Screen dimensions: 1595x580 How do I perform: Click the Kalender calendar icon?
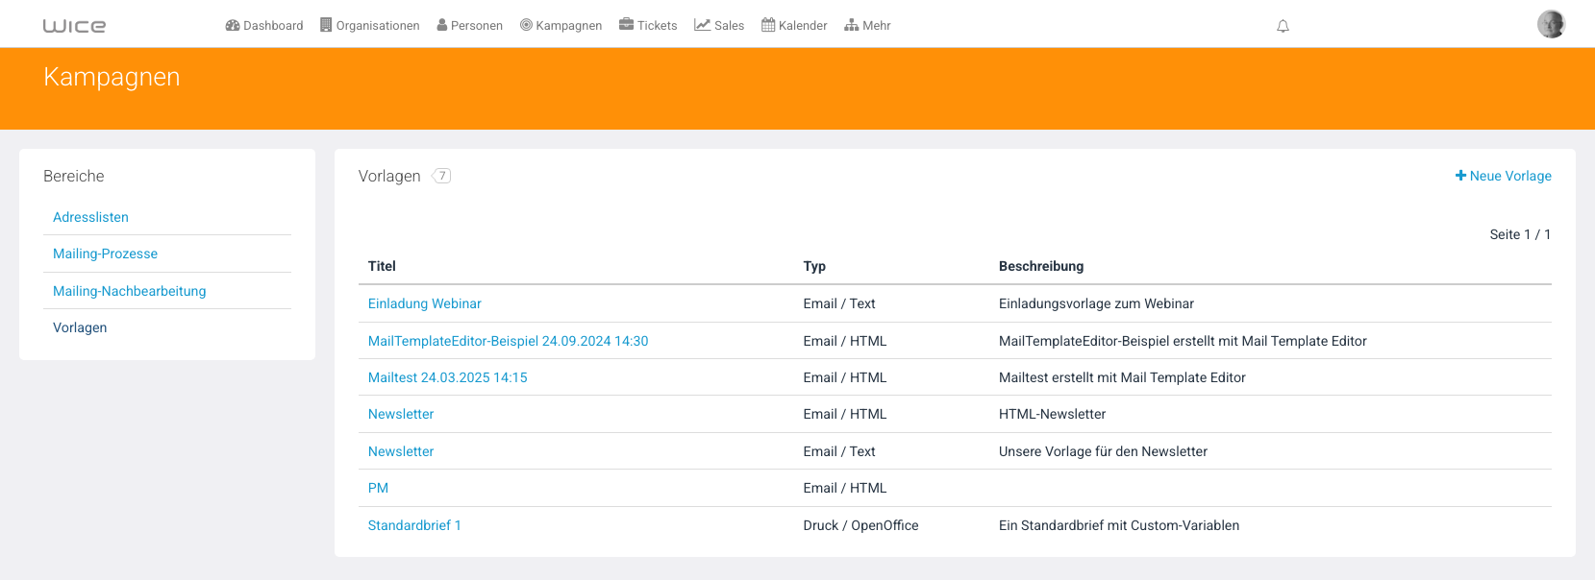[x=768, y=25]
